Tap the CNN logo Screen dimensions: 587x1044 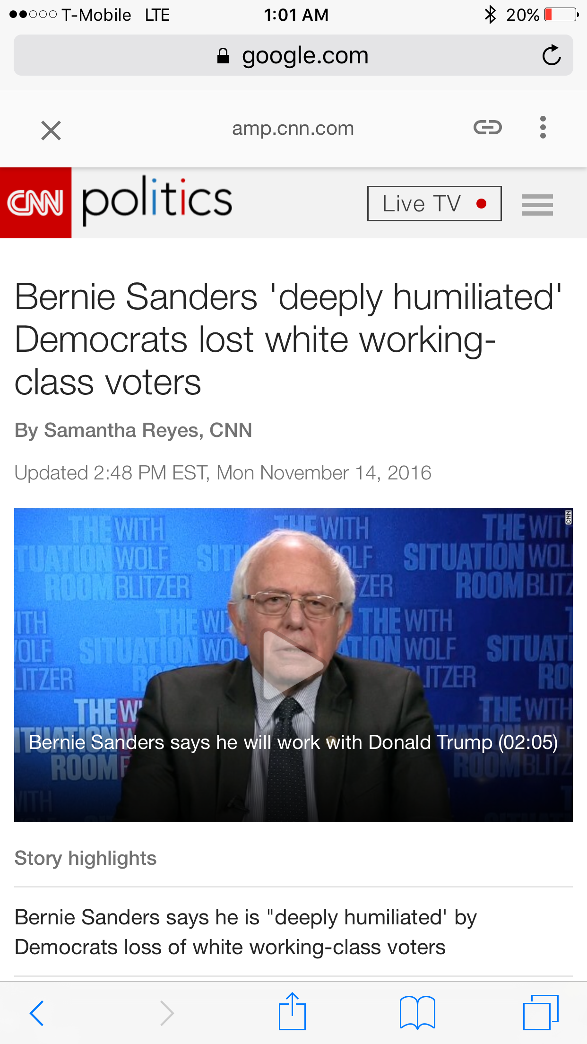pyautogui.click(x=36, y=203)
